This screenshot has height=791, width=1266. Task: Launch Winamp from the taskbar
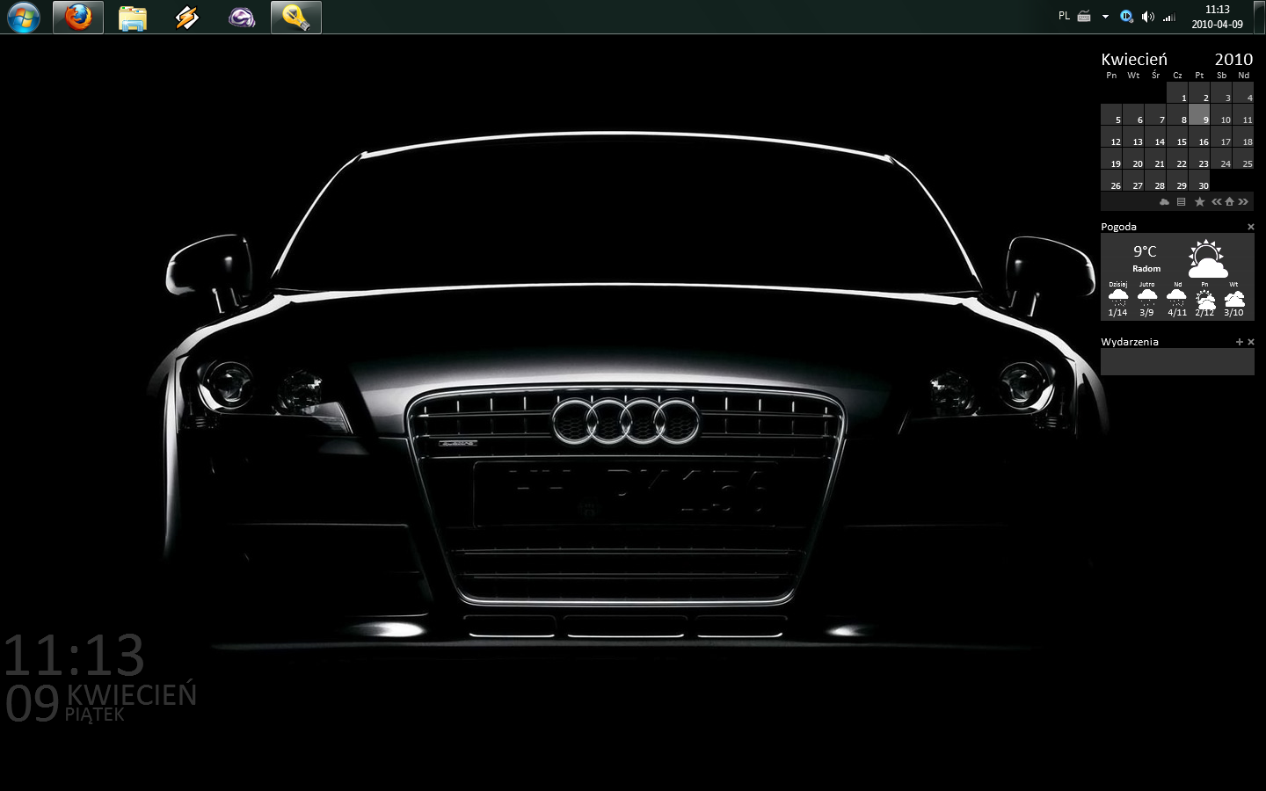187,18
